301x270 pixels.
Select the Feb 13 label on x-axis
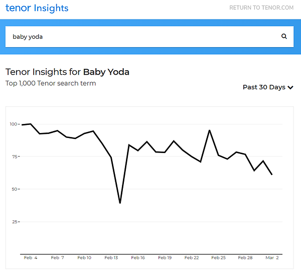coord(111,258)
